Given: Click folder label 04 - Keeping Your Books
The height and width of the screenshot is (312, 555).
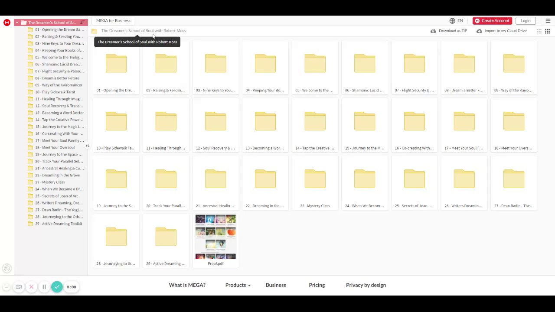Looking at the screenshot, I should coord(265,90).
